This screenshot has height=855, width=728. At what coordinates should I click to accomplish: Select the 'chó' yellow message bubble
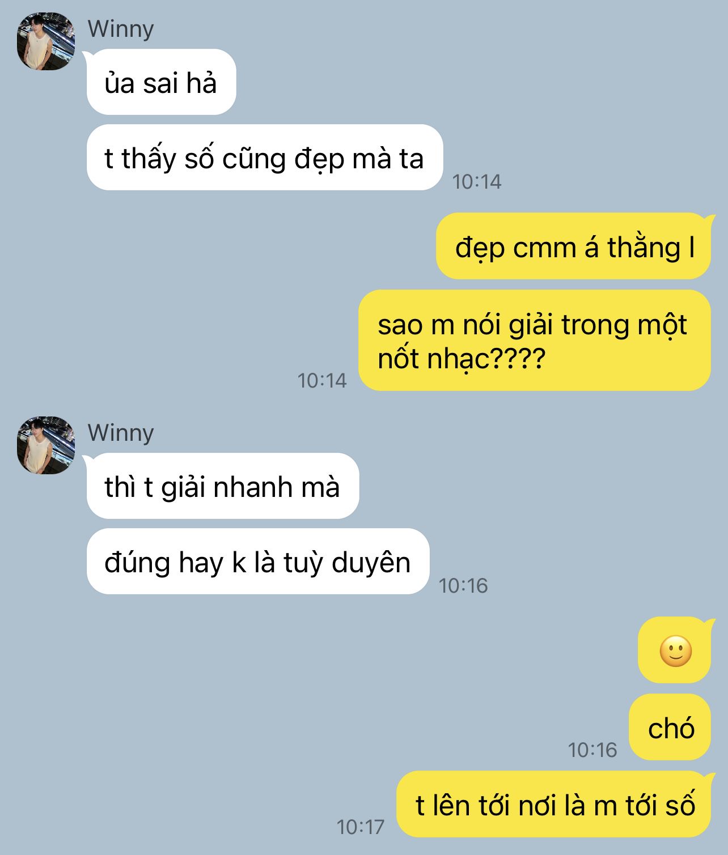coord(670,727)
